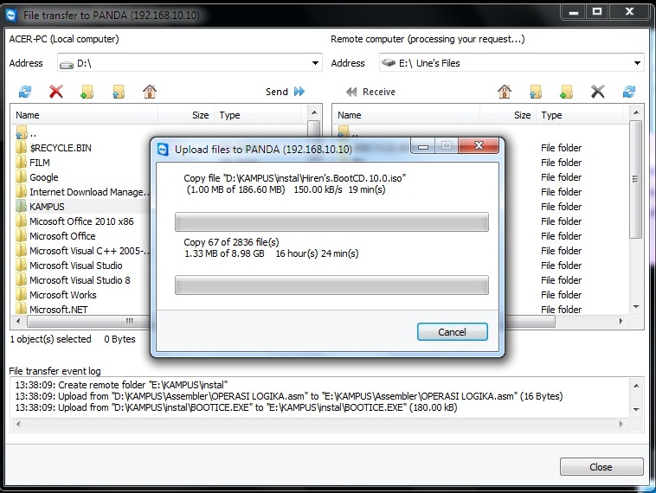Click Hiren's.BootCD.10.0.iso copy file text
The width and height of the screenshot is (656, 493).
(294, 178)
